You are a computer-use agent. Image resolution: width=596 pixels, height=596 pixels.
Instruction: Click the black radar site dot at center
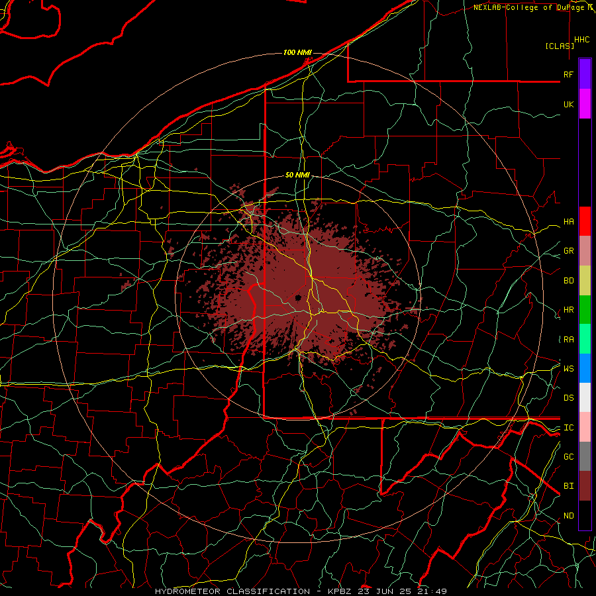coord(298,297)
